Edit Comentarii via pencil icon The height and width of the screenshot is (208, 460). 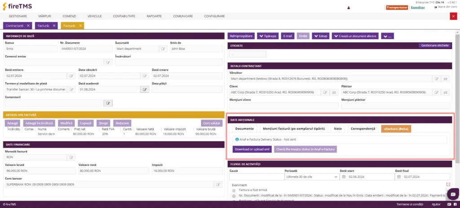coord(108,103)
